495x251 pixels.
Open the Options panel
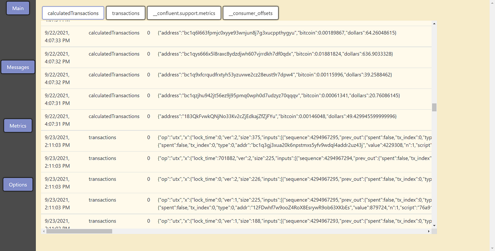(18, 184)
